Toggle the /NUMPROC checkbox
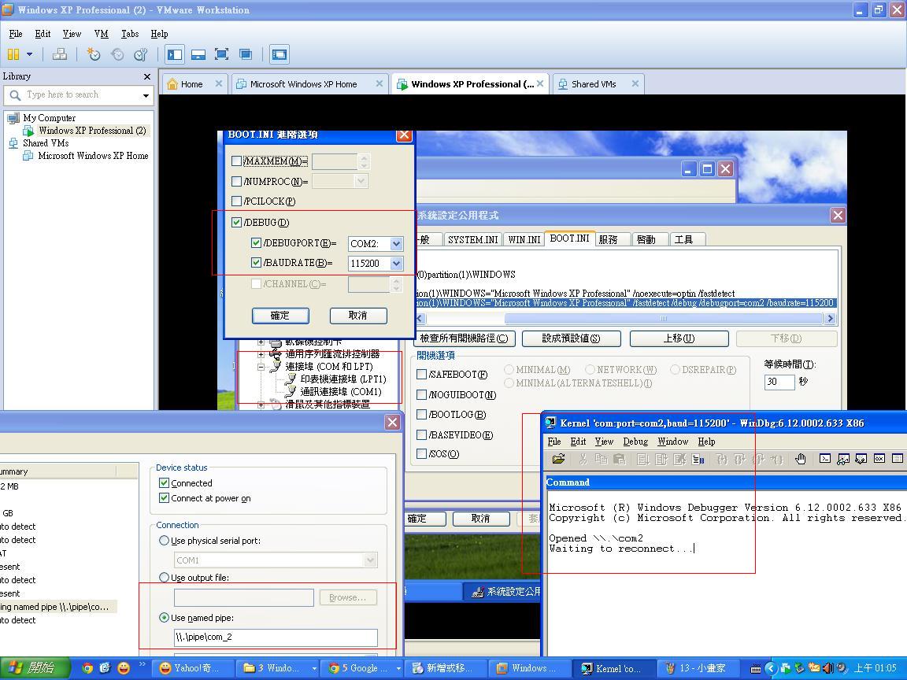This screenshot has width=907, height=680. click(236, 181)
